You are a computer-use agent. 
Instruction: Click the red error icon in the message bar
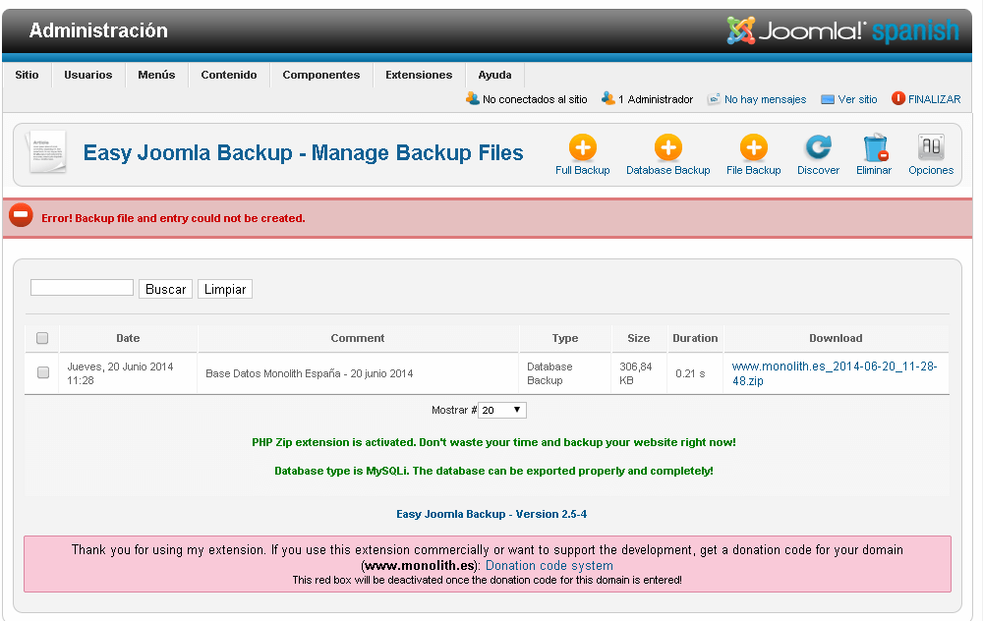pos(21,215)
